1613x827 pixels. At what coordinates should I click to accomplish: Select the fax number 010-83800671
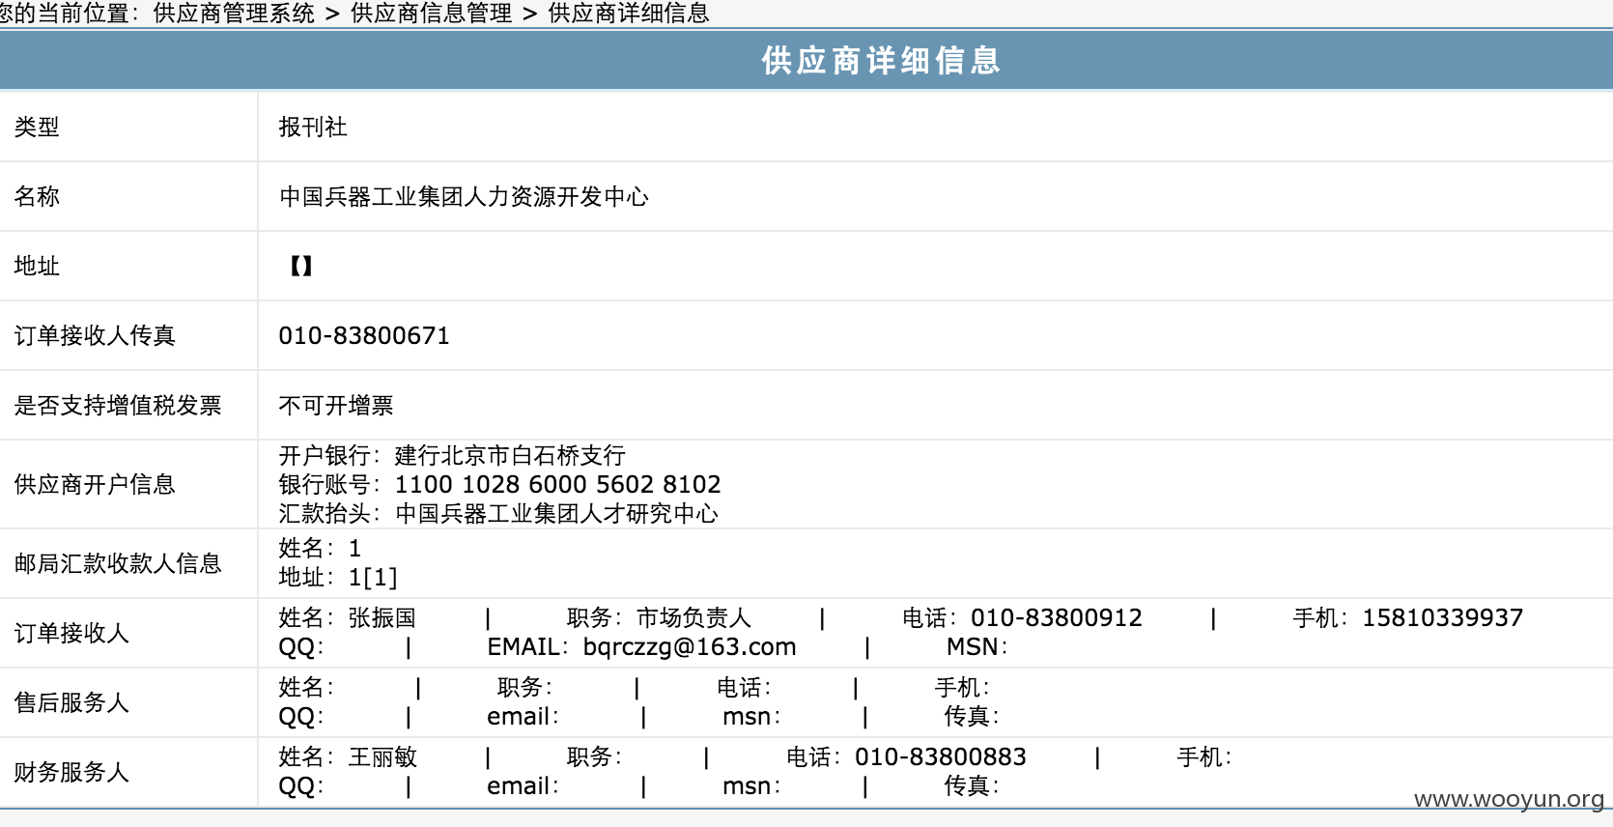click(364, 335)
